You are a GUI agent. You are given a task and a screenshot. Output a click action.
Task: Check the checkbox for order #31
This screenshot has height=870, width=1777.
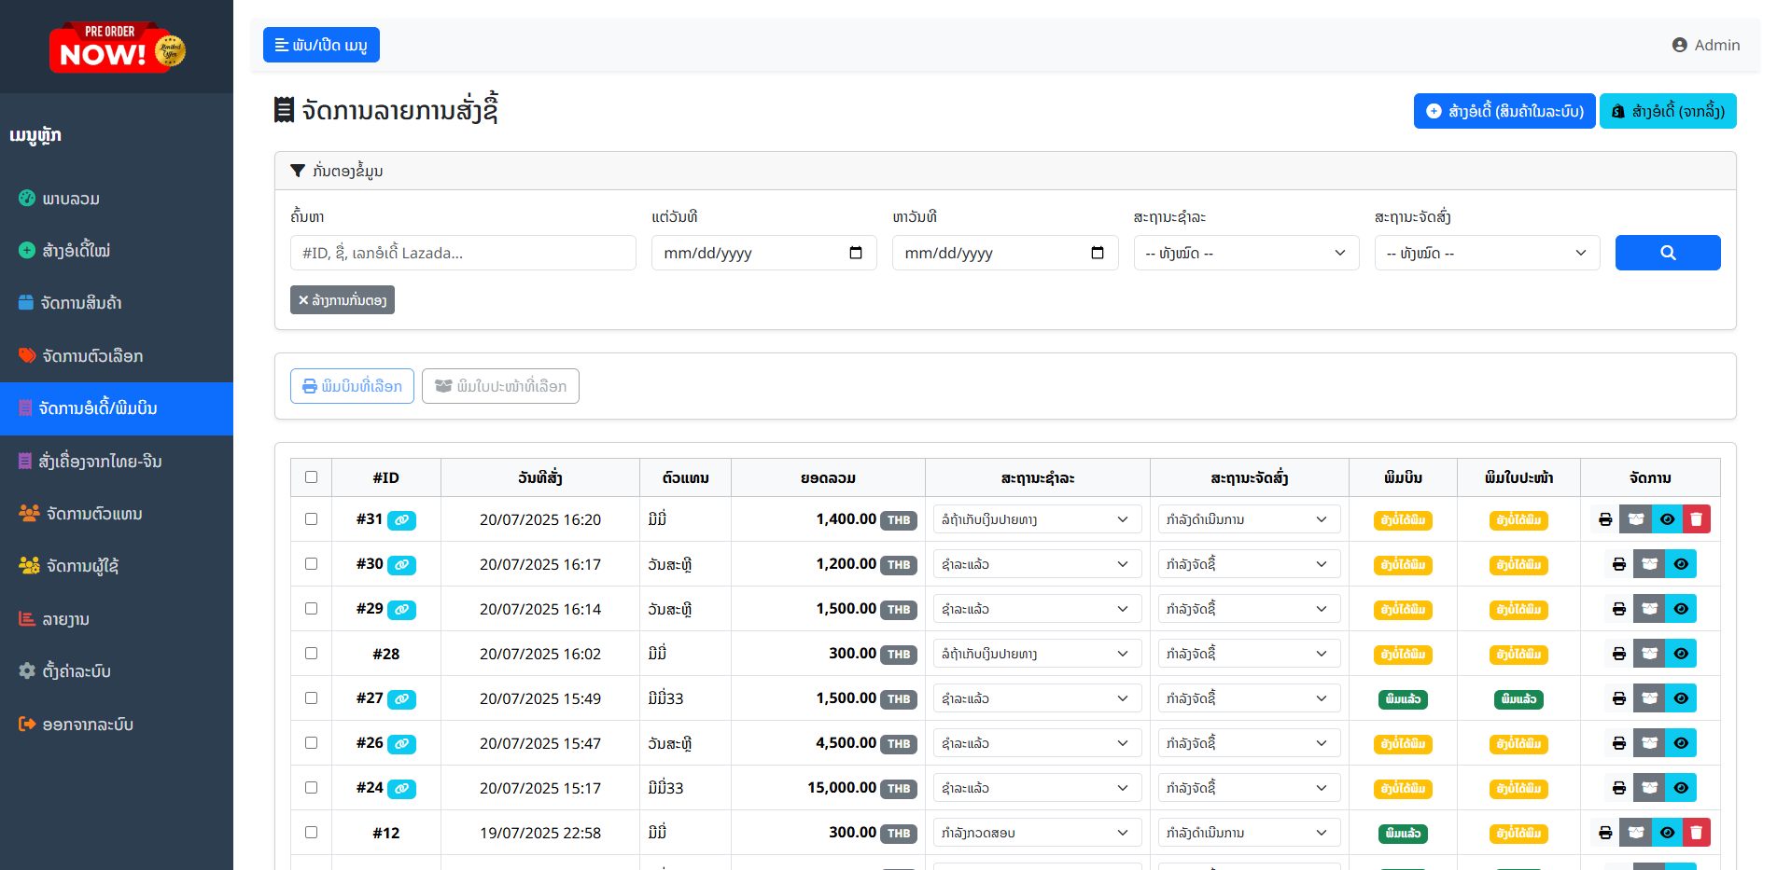[311, 519]
